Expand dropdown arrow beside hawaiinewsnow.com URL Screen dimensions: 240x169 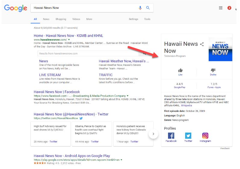tap(69, 40)
